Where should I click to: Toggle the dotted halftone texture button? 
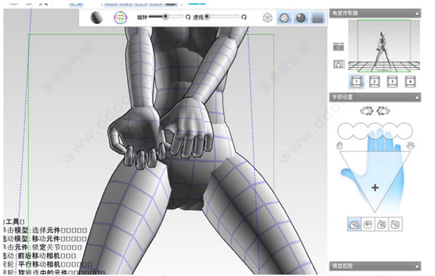(x=318, y=18)
